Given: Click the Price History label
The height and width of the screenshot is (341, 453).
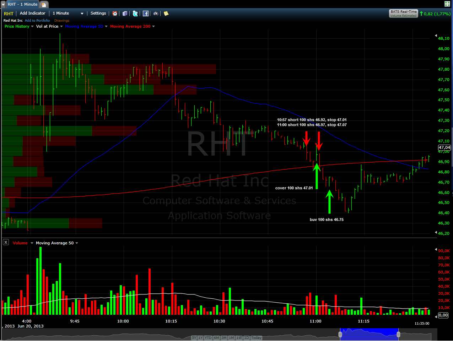Looking at the screenshot, I should (17, 26).
